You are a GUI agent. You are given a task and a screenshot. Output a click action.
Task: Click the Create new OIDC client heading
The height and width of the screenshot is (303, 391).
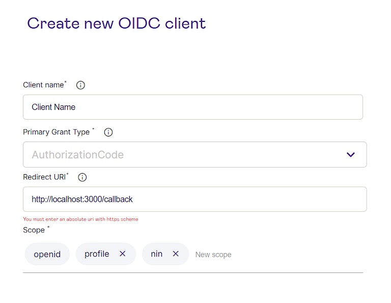coord(117,23)
